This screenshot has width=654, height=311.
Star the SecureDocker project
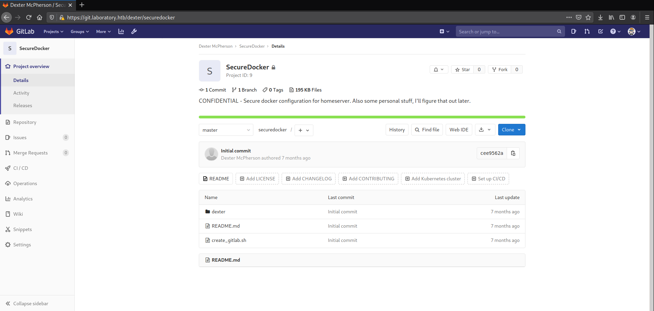click(462, 69)
